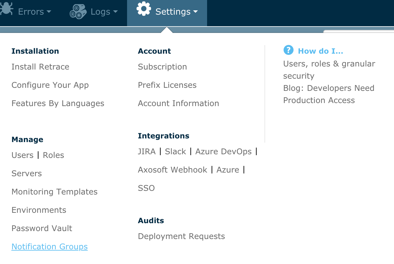394x264 pixels.
Task: Open Password Vault
Action: tap(42, 228)
